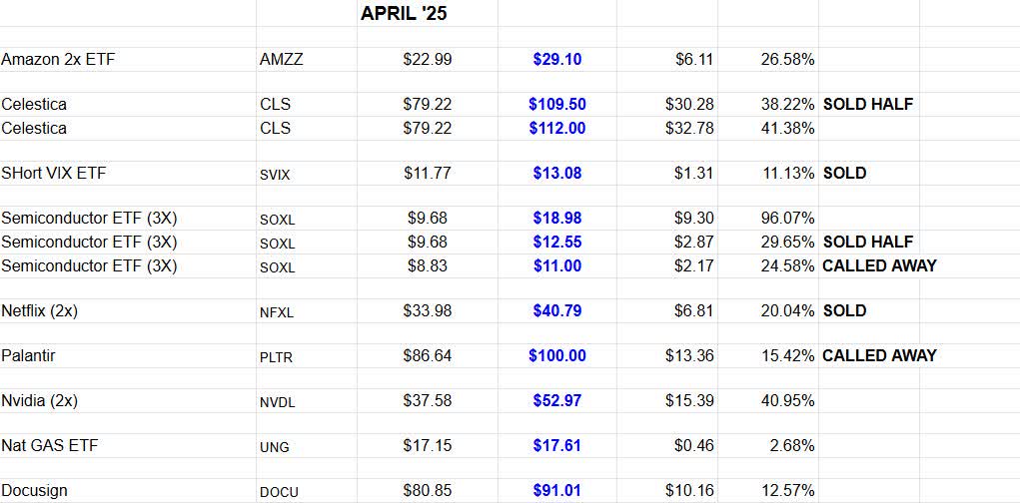Click the Nvidia (2x) name cell

click(40, 400)
